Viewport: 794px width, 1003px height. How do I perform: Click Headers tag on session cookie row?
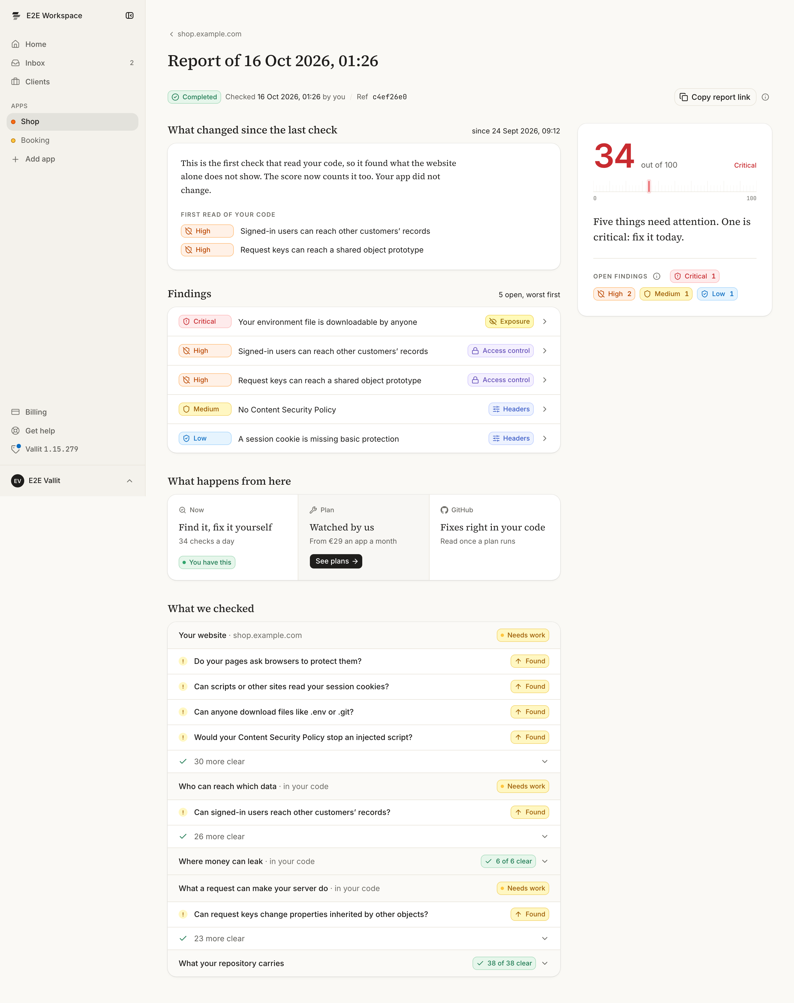coord(511,439)
